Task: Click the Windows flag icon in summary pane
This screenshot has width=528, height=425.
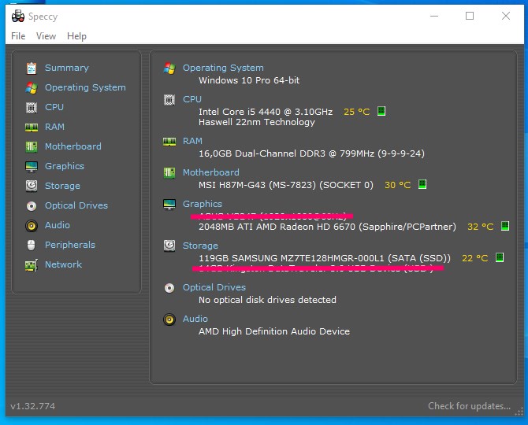Action: tap(169, 68)
